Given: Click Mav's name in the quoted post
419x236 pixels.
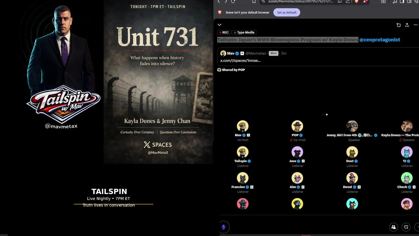Looking at the screenshot, I should point(231,53).
